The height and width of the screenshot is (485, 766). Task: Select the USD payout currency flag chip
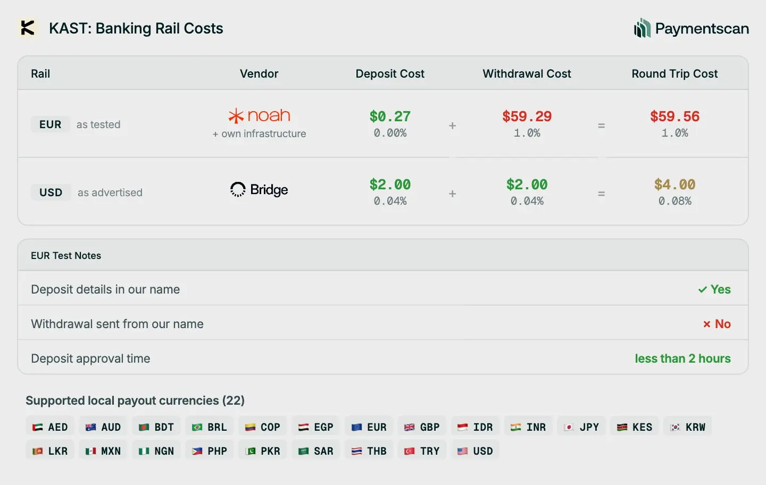tap(476, 451)
